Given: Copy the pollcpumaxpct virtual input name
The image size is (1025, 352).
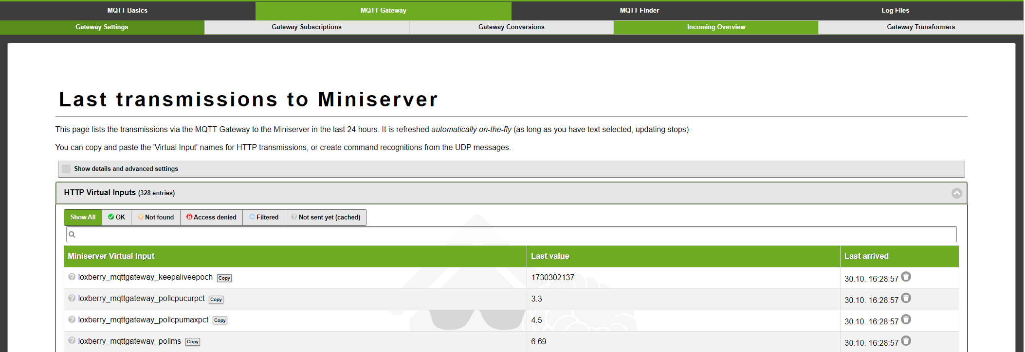Looking at the screenshot, I should click(220, 320).
